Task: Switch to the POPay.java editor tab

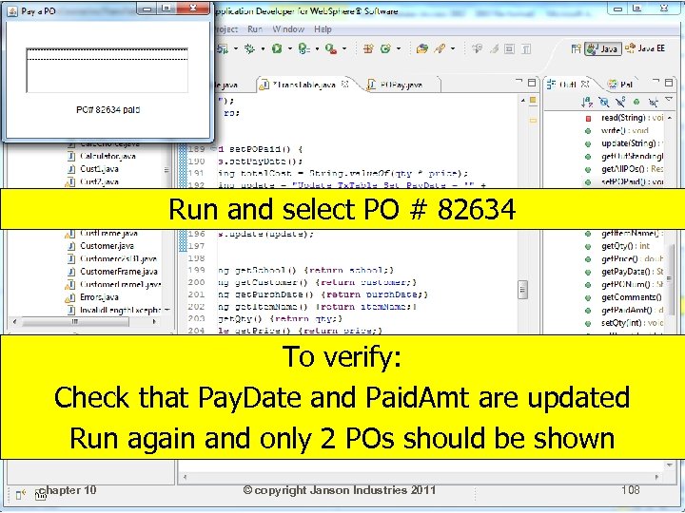Action: (401, 85)
